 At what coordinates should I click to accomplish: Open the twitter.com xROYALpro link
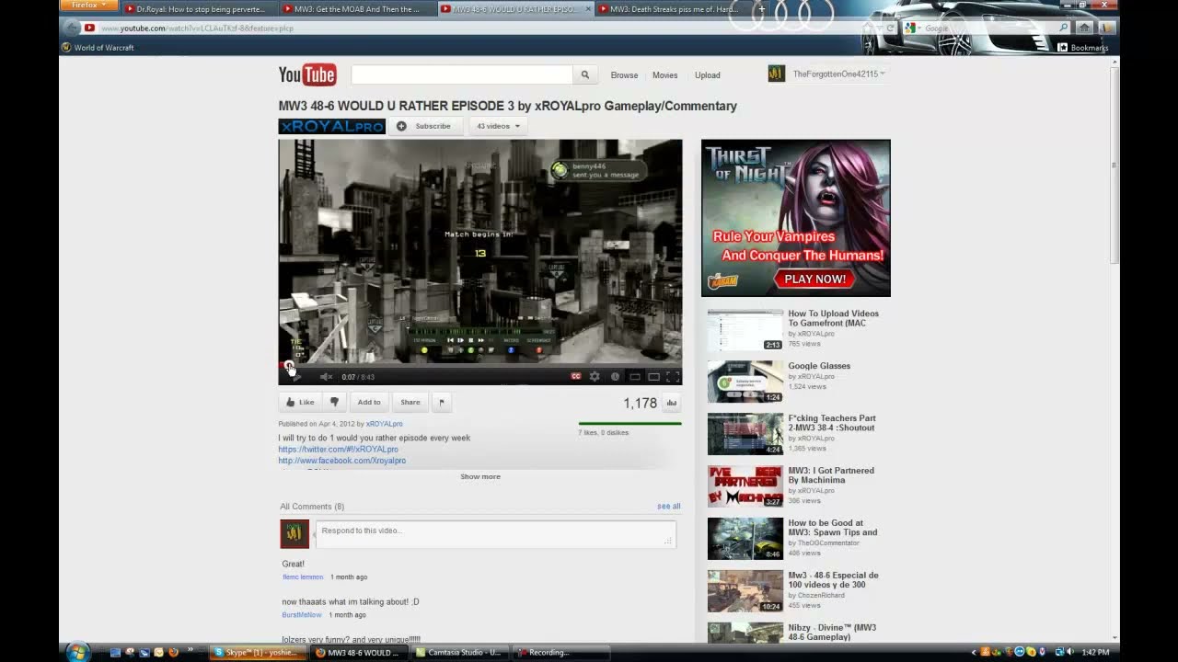pyautogui.click(x=339, y=450)
